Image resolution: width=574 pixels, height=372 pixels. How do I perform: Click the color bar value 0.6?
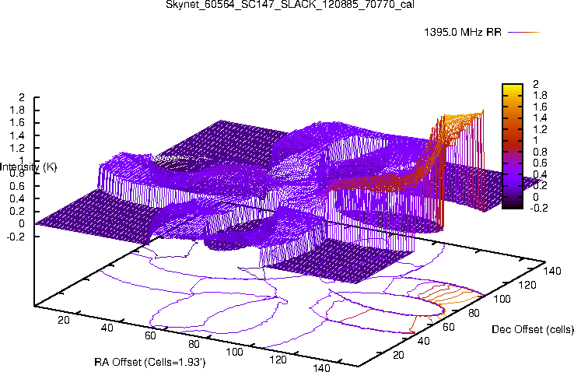pos(540,163)
